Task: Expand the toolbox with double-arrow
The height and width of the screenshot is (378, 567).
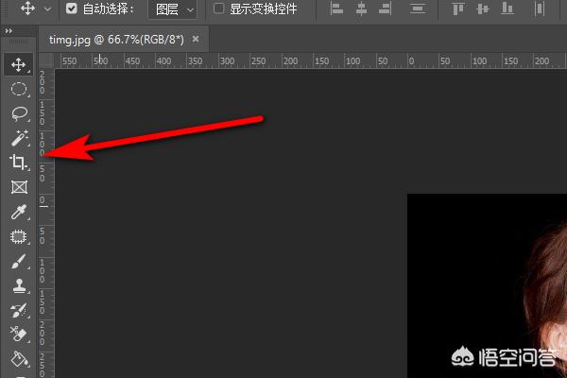Action: pos(9,31)
